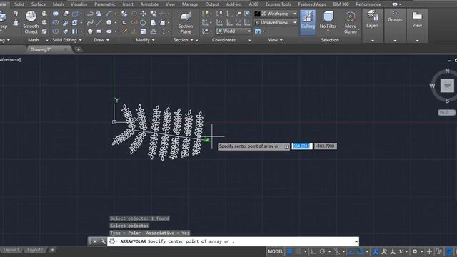Pick the Spline draw tool
This screenshot has height=257, width=457.
(90, 22)
